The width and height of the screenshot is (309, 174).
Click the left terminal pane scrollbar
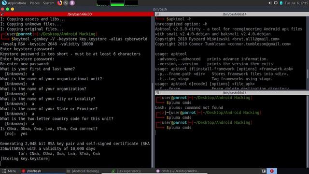153,92
